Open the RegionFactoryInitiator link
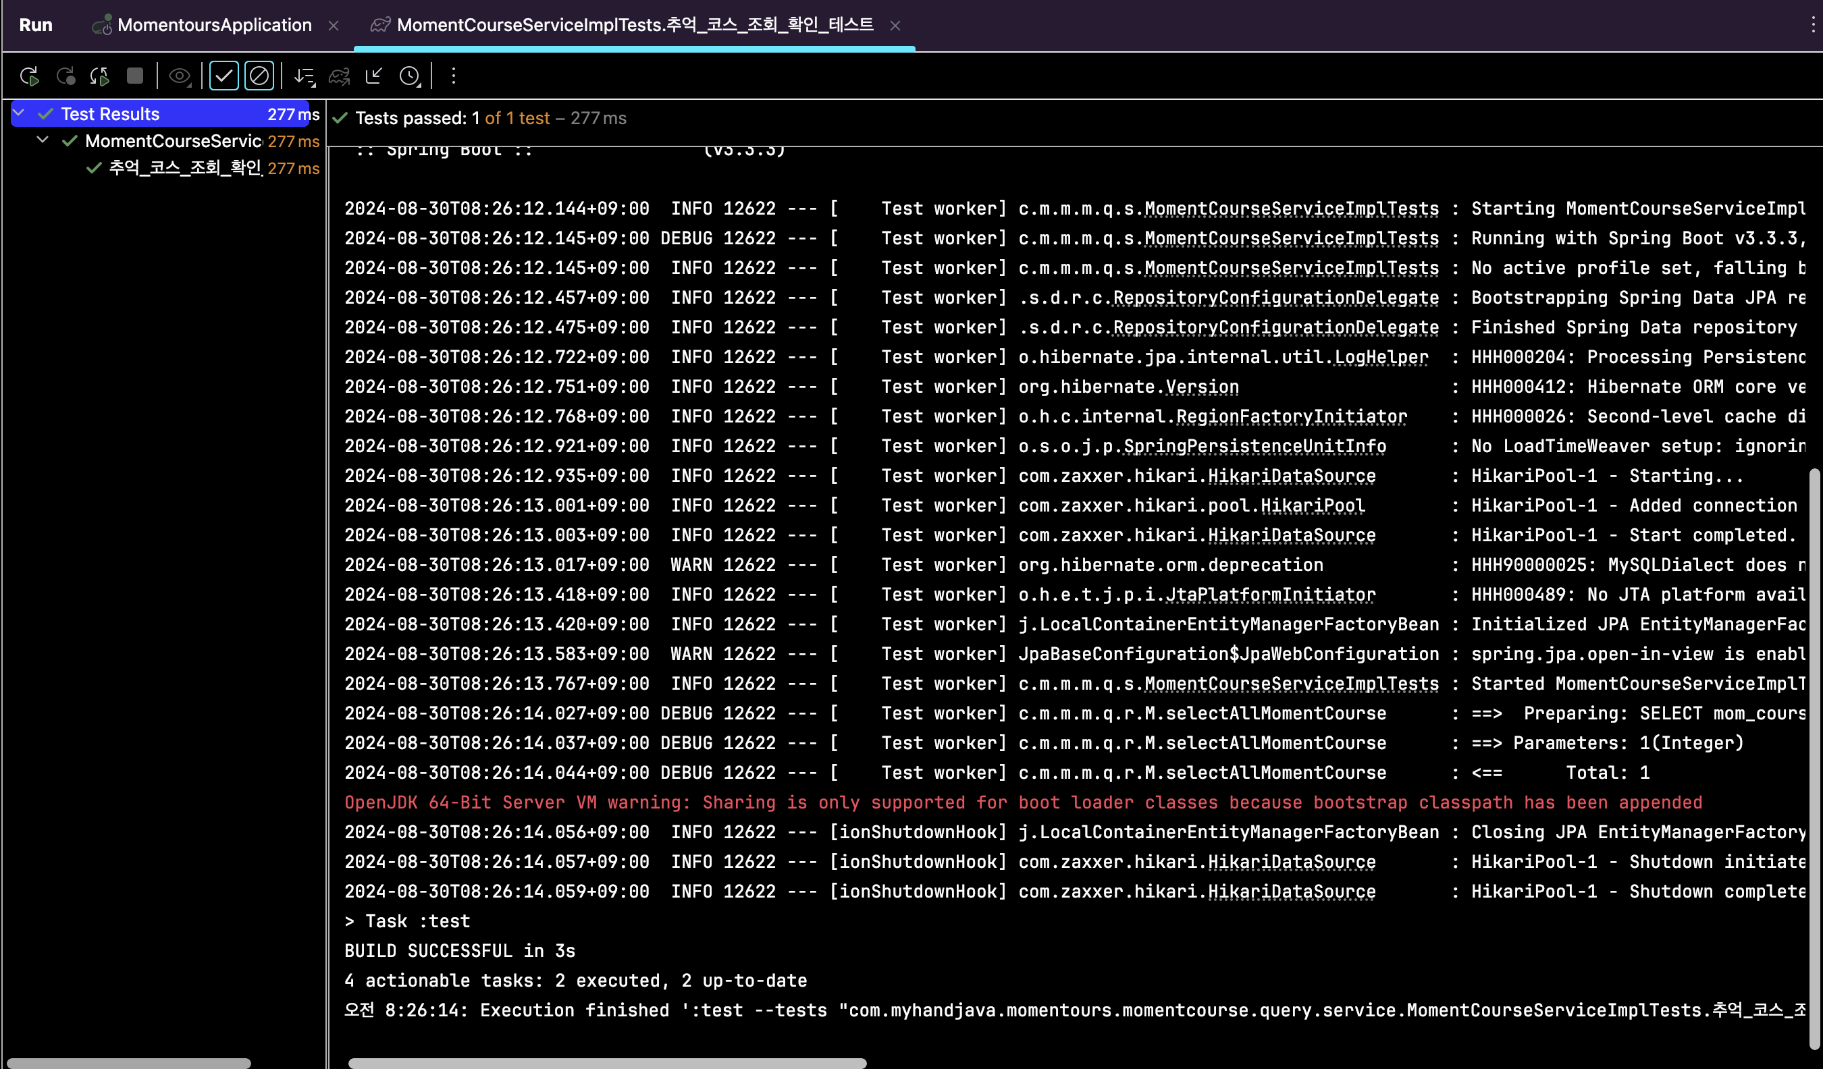 click(x=1291, y=416)
